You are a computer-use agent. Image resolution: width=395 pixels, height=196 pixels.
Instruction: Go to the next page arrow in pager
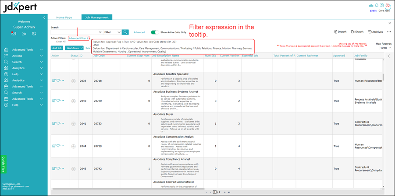coord(224,192)
